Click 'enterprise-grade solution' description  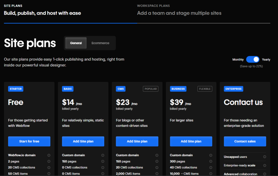tap(244, 123)
